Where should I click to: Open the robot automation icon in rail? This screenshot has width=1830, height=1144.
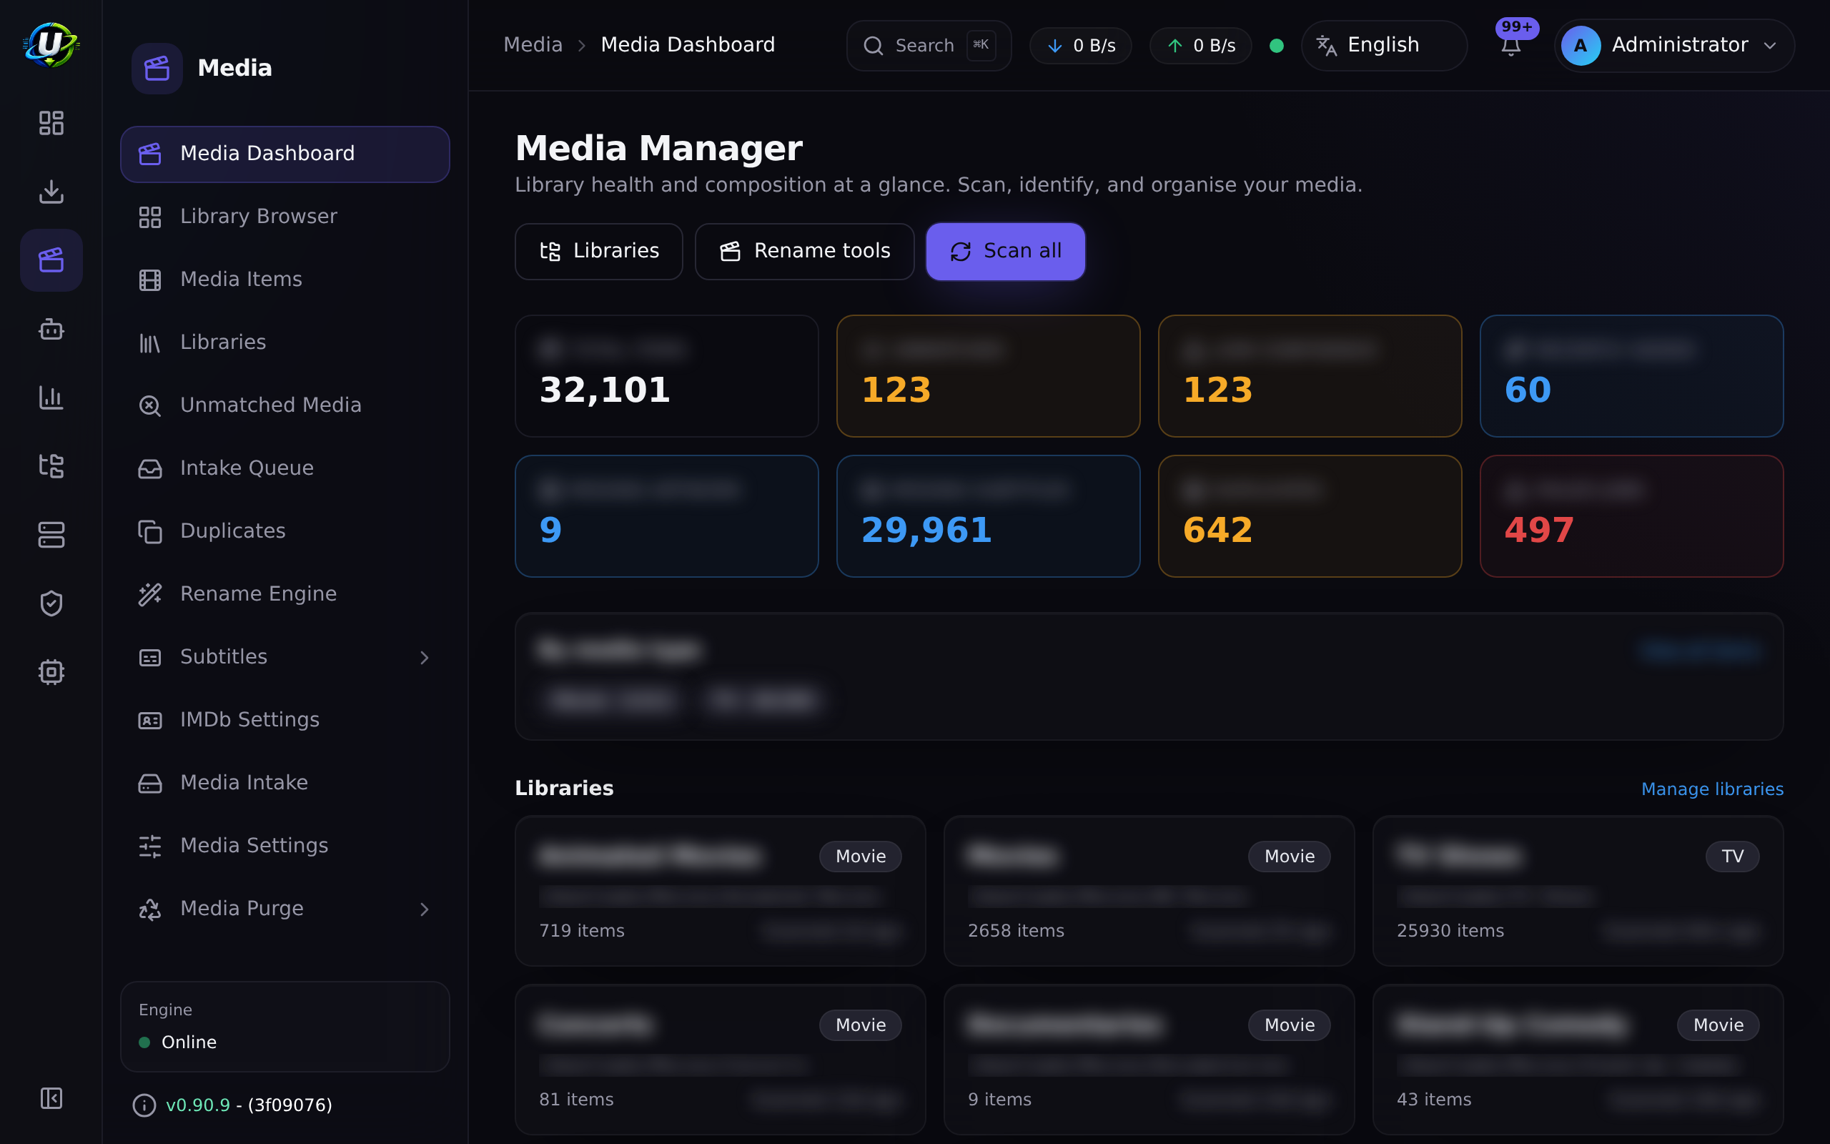pyautogui.click(x=51, y=329)
